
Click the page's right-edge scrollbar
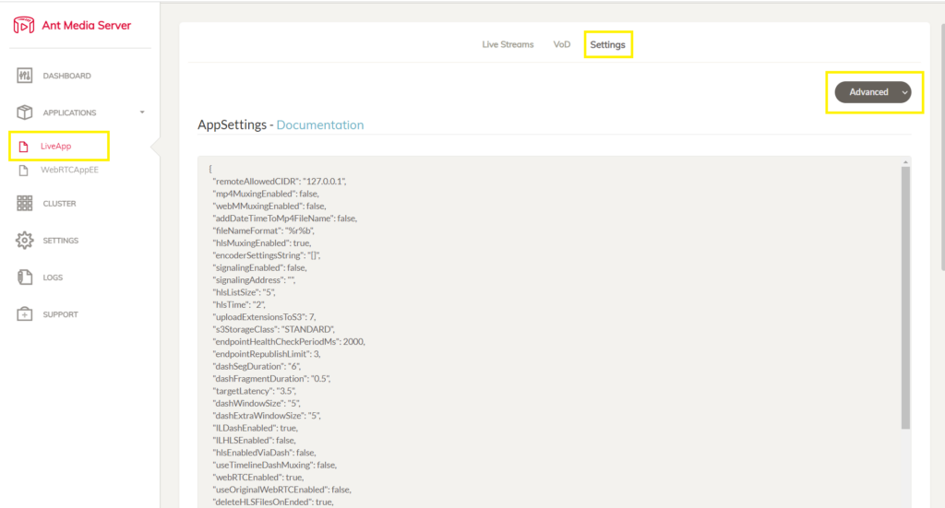(x=942, y=148)
